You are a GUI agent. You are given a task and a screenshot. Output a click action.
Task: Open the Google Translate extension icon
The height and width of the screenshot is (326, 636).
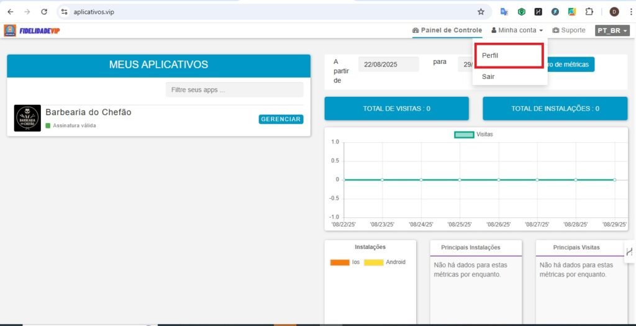click(x=504, y=12)
